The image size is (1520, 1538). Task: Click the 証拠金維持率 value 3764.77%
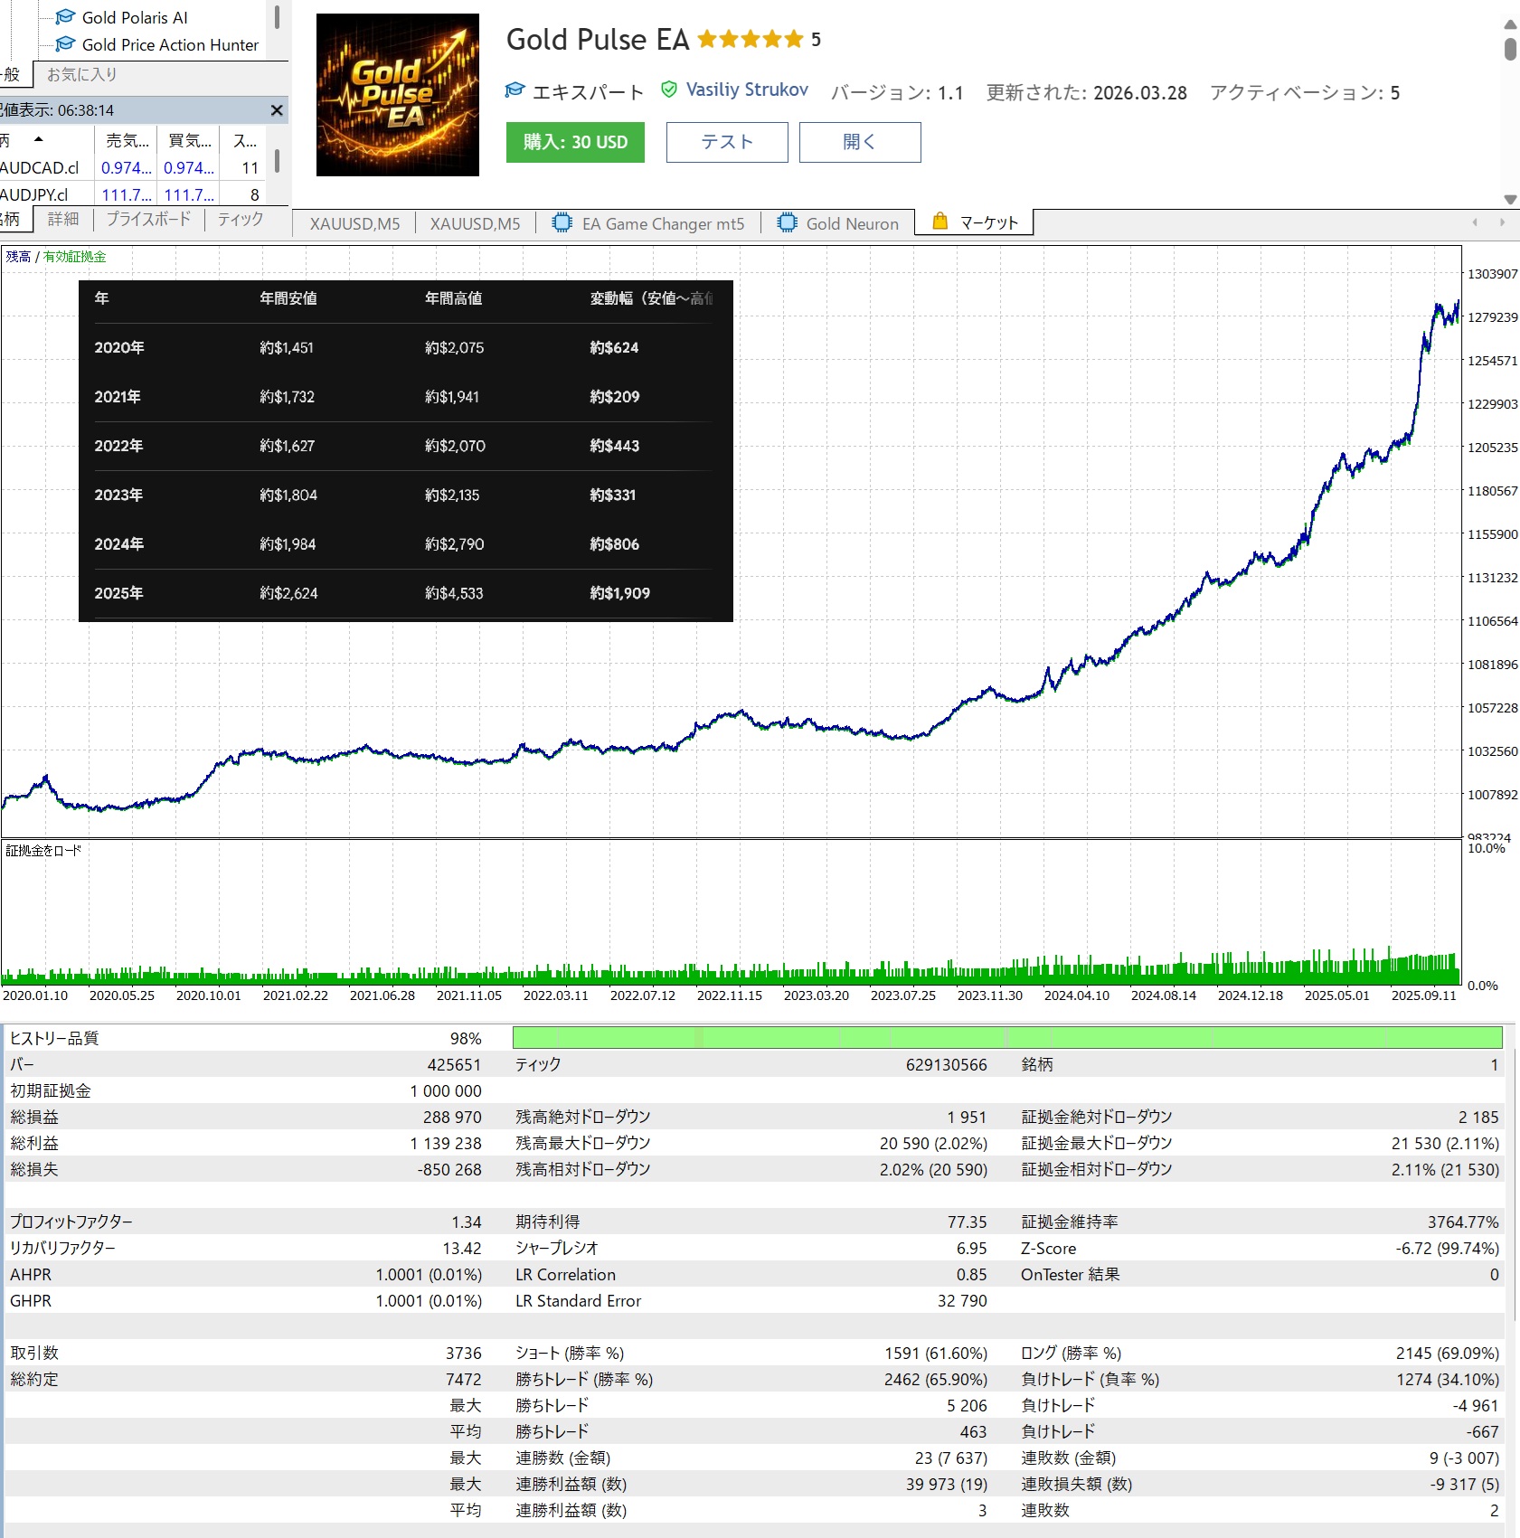coord(1463,1222)
